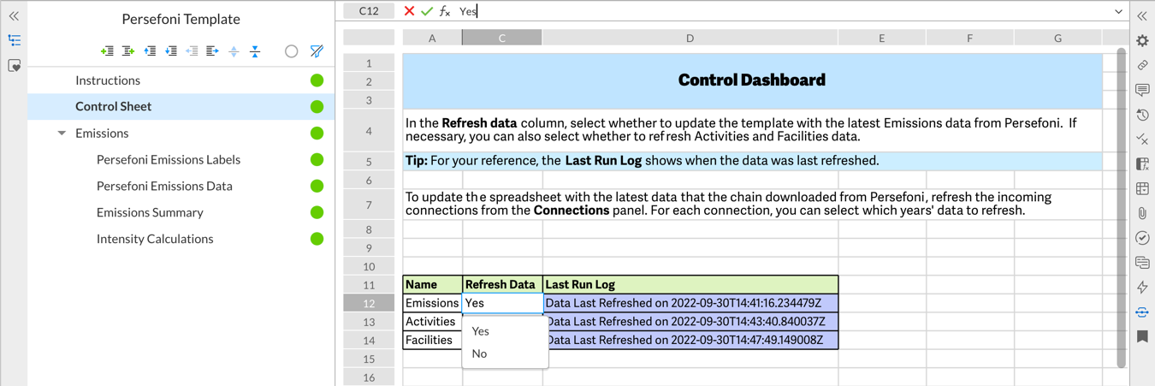
Task: Toggle the green status dot for Instructions
Action: point(317,80)
